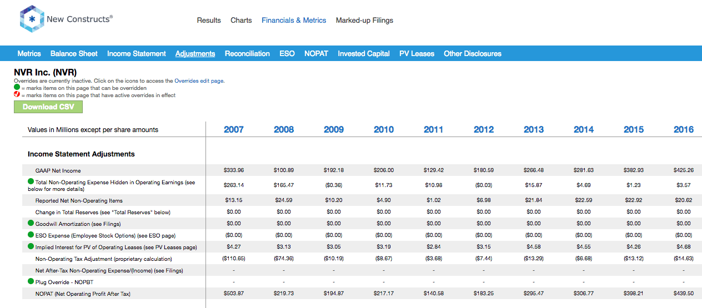Click 2016 GAAP Net Income value $425.26

[x=684, y=170]
